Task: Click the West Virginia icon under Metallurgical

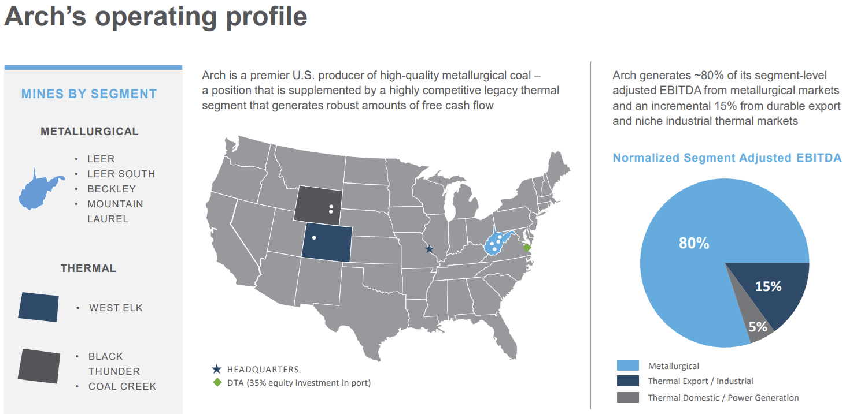Action: tap(39, 189)
